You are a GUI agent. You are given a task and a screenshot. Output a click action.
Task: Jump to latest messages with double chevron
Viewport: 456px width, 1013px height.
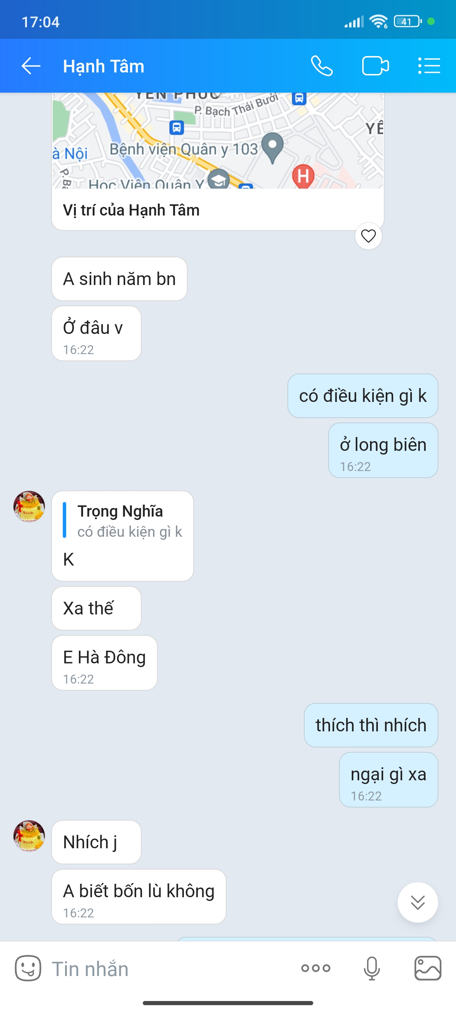(418, 902)
